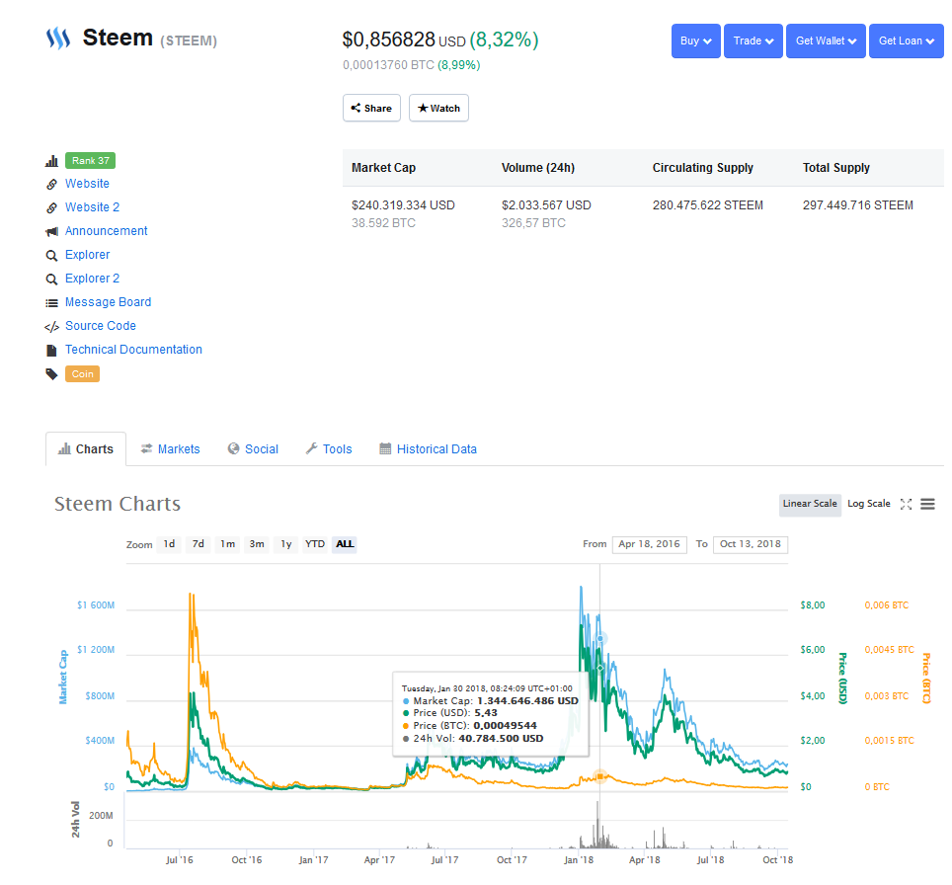Open the Announcement link
The image size is (952, 885).
click(107, 231)
